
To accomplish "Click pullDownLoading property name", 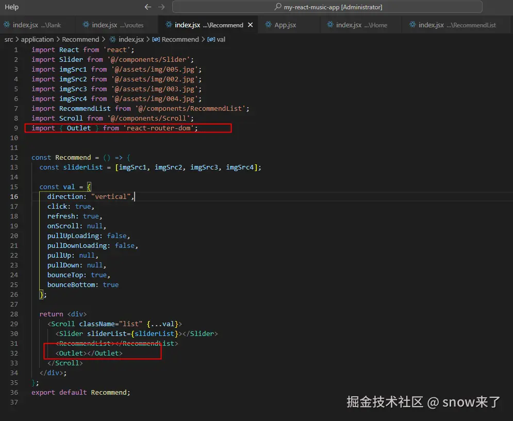I will click(x=77, y=246).
